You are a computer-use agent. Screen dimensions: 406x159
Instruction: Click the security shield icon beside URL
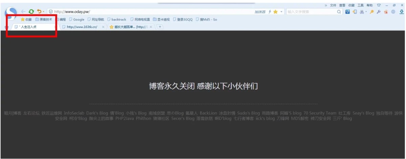click(x=51, y=12)
